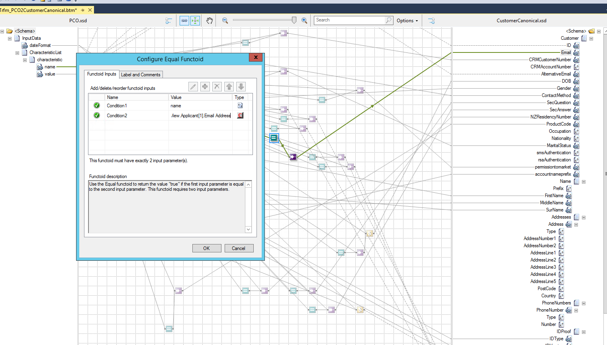Switch to the Functoid Inputs tab

pos(102,74)
